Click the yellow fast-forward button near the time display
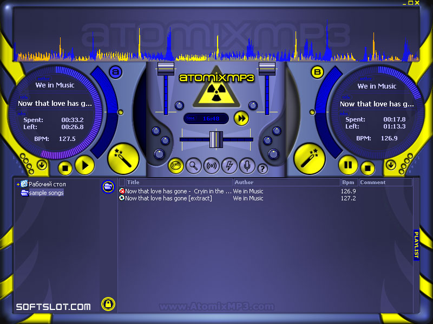The width and height of the screenshot is (433, 324). 241,118
